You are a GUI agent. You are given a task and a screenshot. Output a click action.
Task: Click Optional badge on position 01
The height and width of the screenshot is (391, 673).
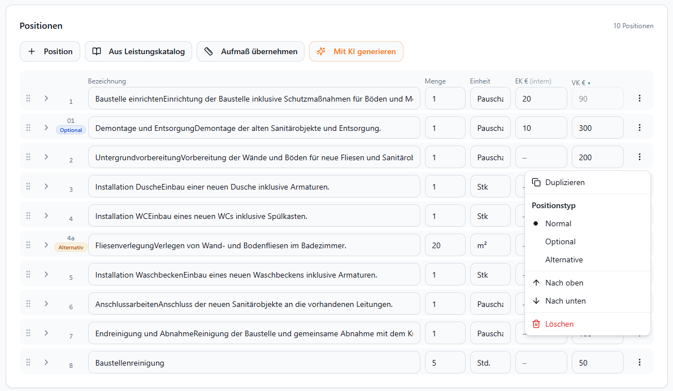[x=71, y=130]
